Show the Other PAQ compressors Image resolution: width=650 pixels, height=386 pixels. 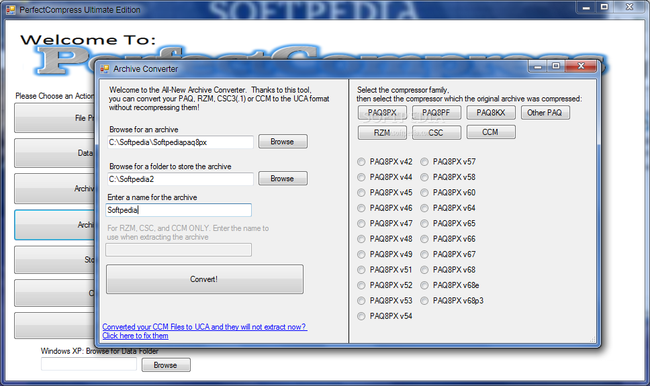coord(545,113)
